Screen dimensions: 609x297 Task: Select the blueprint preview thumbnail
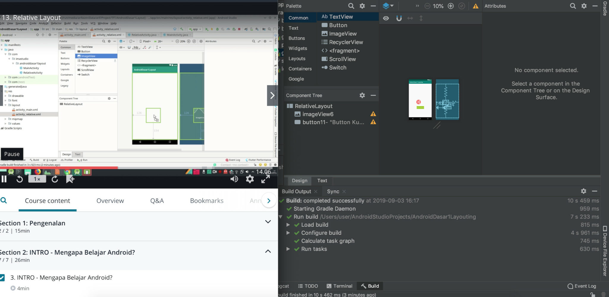coord(447,99)
